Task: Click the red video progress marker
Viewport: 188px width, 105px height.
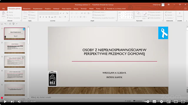Action: click(2, 98)
